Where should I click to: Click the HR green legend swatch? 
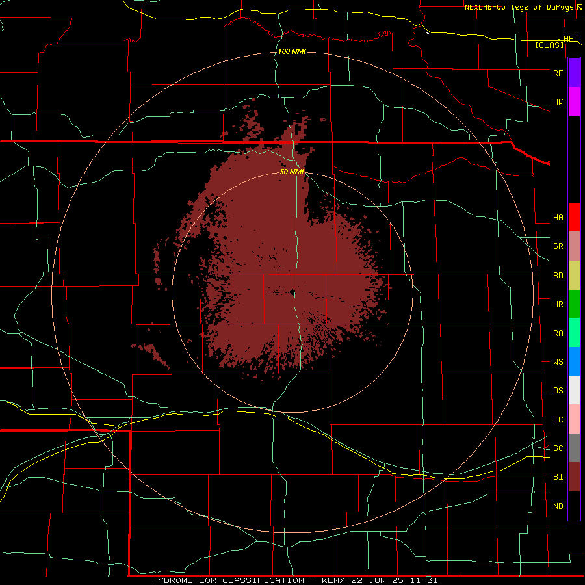[574, 304]
